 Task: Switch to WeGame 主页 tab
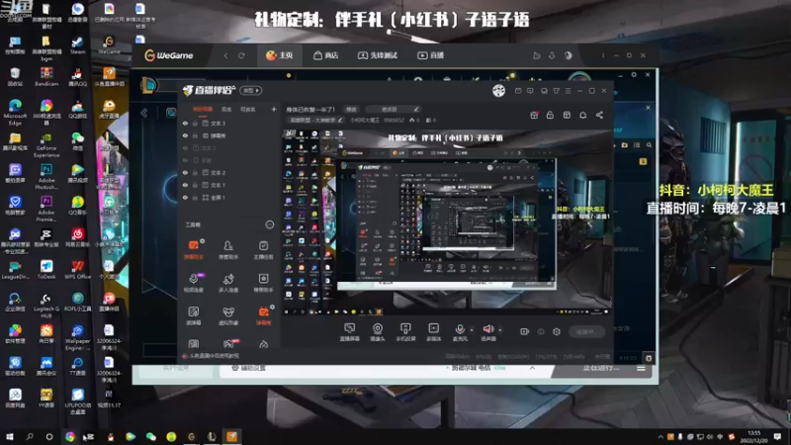(x=280, y=55)
